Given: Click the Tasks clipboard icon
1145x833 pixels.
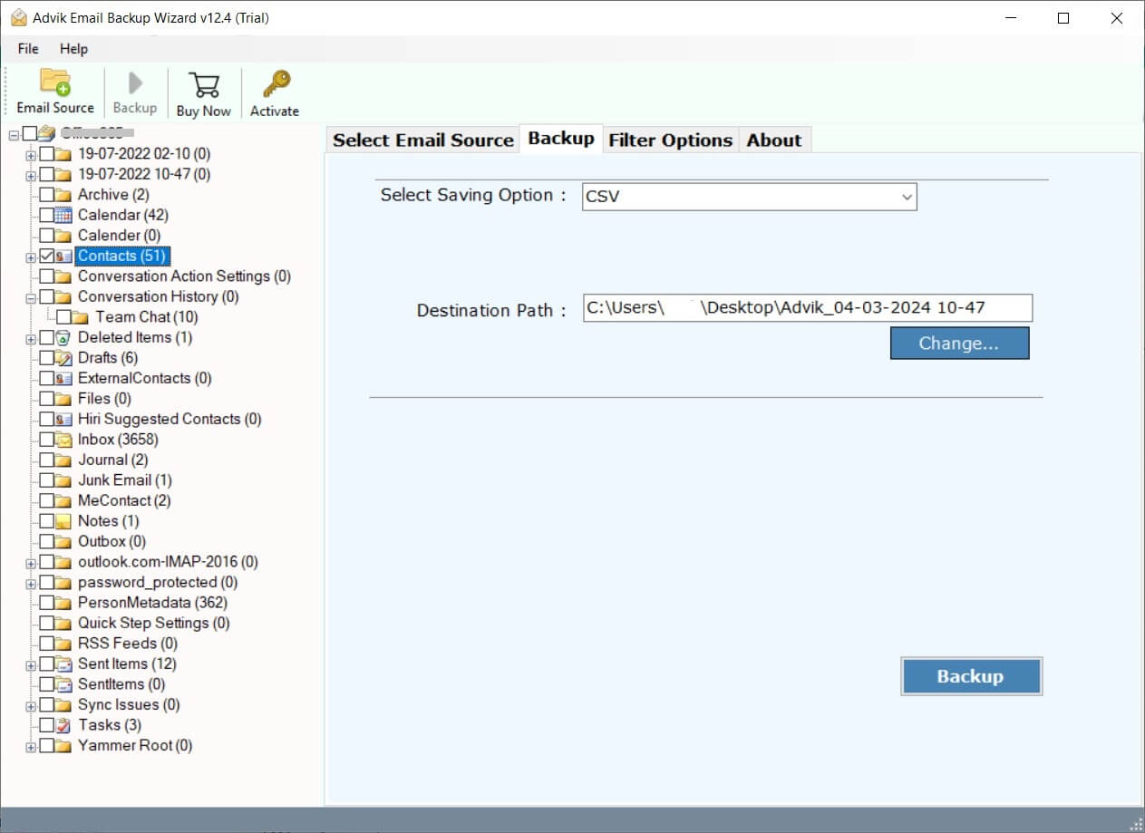Looking at the screenshot, I should [63, 725].
